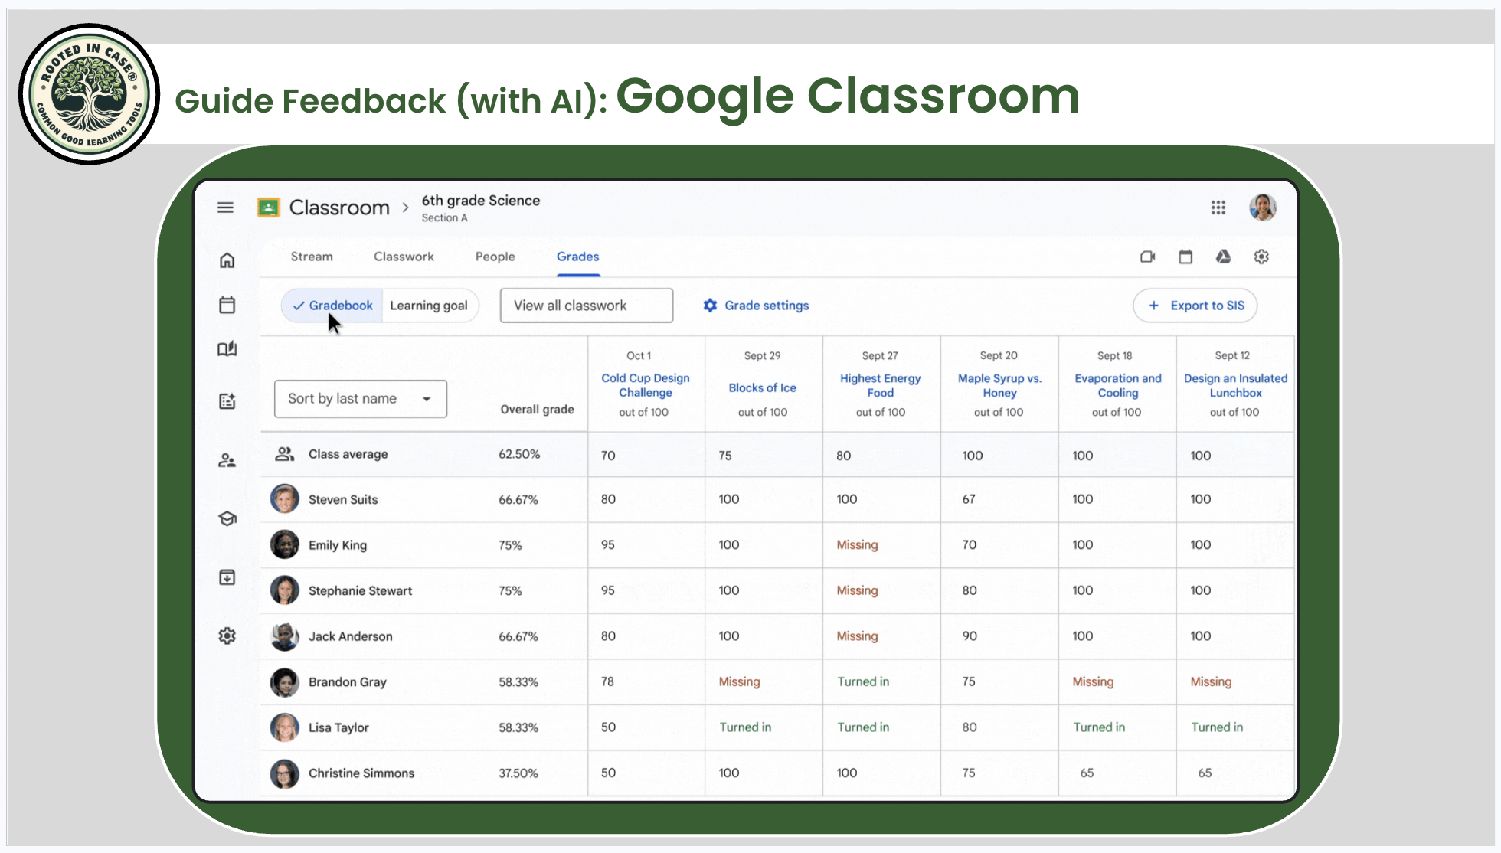Click the Class average group icon

[285, 454]
